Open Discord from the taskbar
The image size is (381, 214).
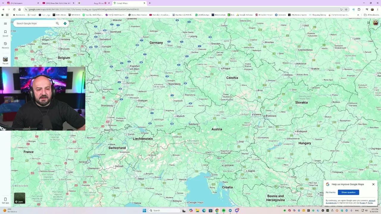[237, 210]
